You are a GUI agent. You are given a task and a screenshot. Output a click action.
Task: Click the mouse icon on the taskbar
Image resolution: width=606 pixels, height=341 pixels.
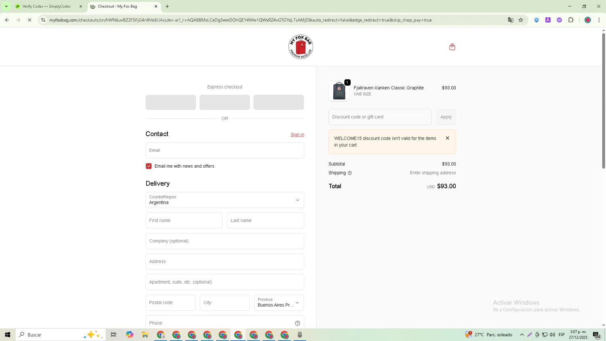tap(300, 335)
